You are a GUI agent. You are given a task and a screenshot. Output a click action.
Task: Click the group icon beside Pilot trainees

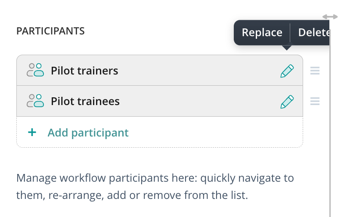[35, 101]
